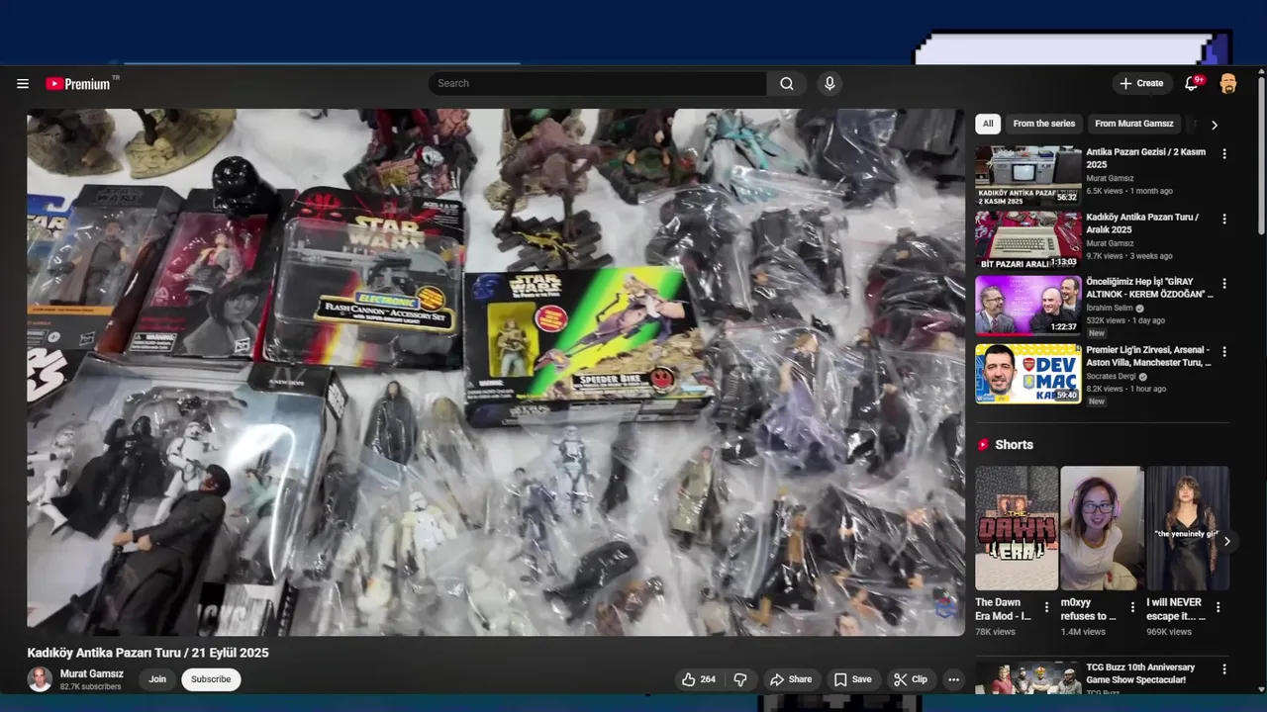The height and width of the screenshot is (712, 1267).
Task: Open the account avatar menu
Action: point(1228,84)
